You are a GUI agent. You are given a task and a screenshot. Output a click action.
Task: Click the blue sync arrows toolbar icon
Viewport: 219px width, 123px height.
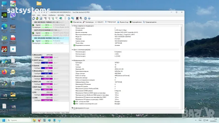tap(69, 18)
